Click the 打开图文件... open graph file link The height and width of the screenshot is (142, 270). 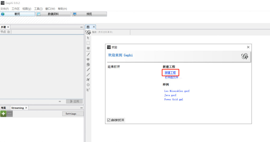173,77
